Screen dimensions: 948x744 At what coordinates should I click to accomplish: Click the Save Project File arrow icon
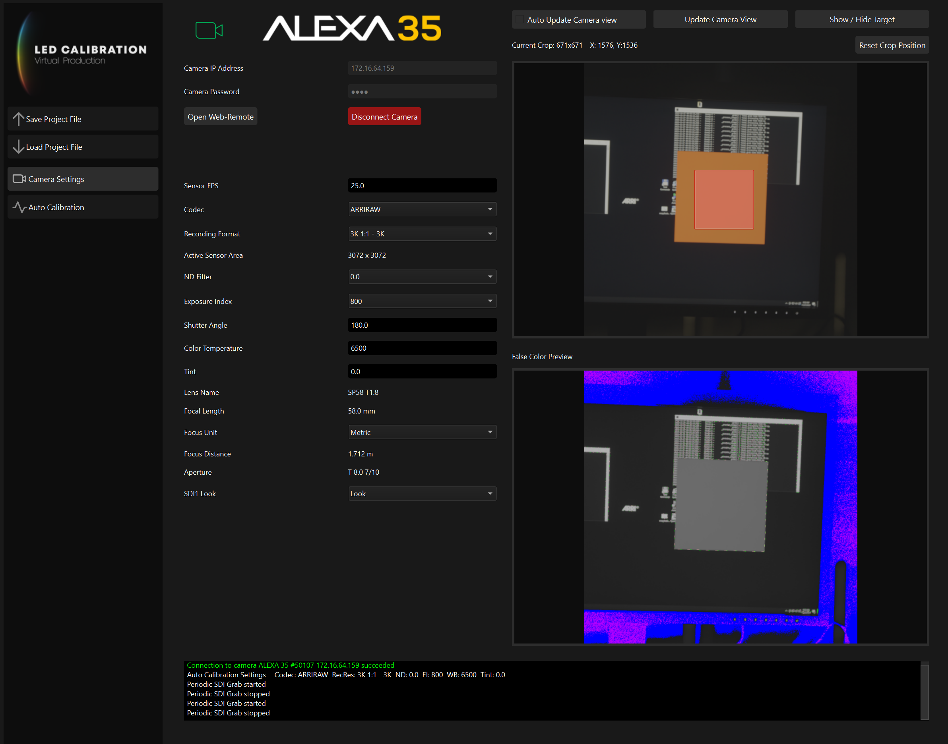tap(18, 119)
